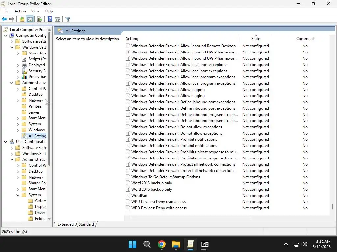Open Windows Start menu on taskbar
Image resolution: width=337 pixels, height=252 pixels.
click(132, 244)
